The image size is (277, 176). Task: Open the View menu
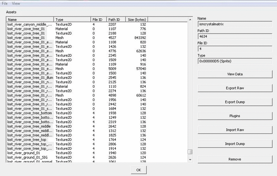(x=16, y=3)
